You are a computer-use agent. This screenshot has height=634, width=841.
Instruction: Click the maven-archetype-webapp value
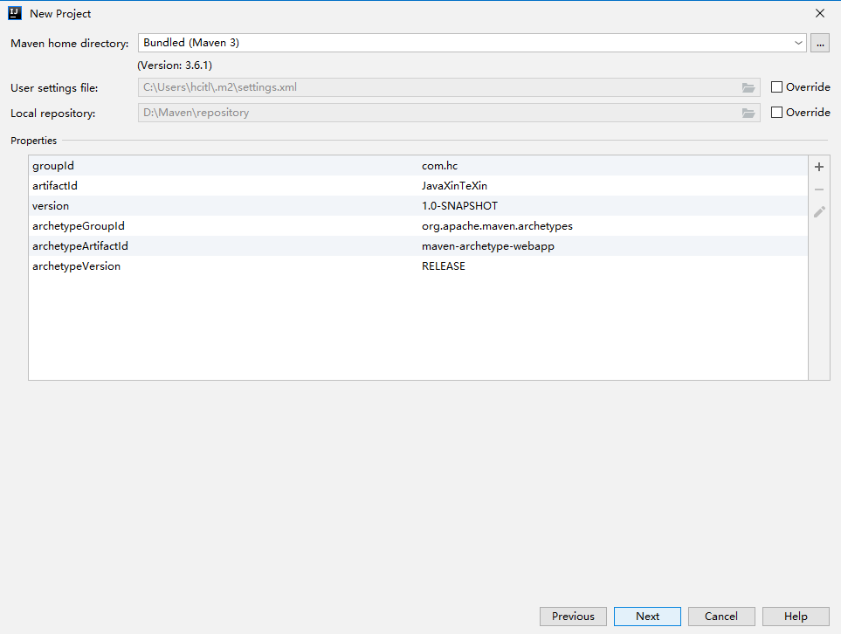(488, 246)
